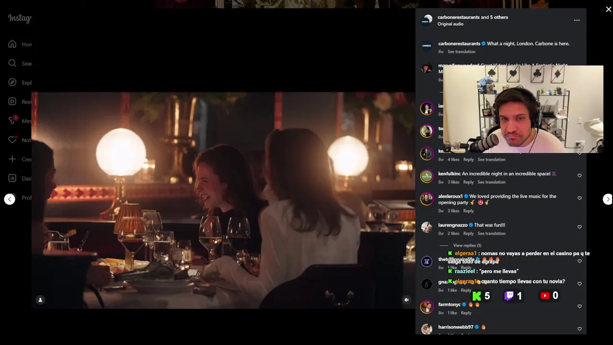Reply to laurengnazzo's comment

(x=468, y=233)
